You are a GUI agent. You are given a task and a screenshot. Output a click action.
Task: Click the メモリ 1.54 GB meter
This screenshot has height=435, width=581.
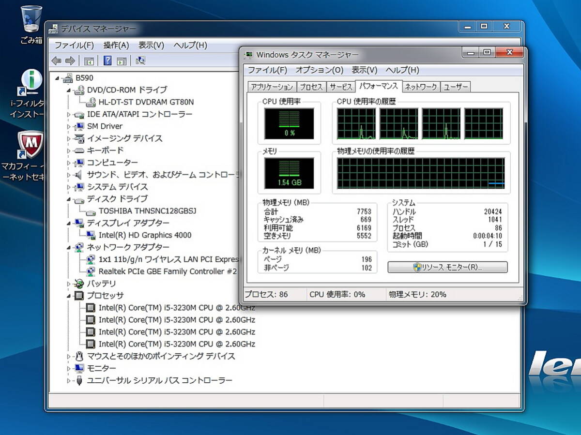(x=289, y=173)
